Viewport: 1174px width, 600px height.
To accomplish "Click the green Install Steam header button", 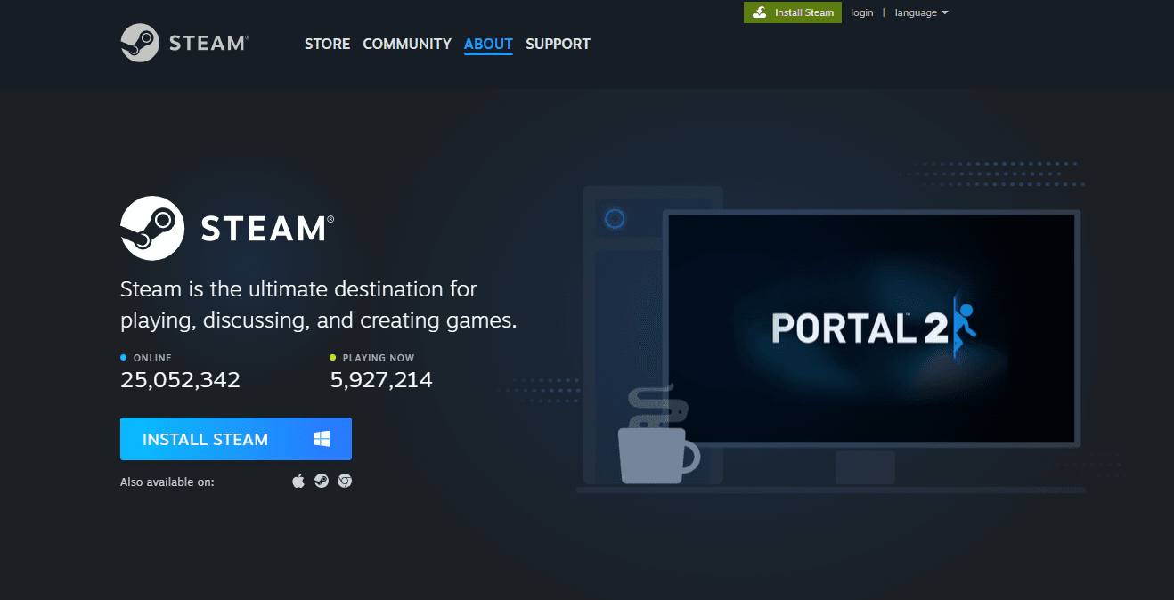I will [x=793, y=12].
